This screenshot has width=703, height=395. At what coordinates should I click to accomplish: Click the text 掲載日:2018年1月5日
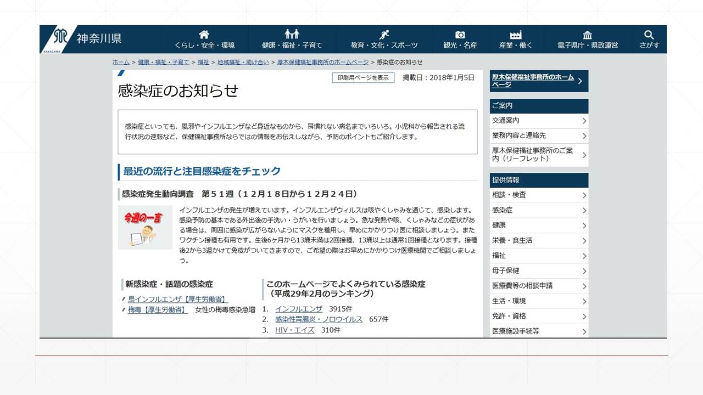click(438, 78)
